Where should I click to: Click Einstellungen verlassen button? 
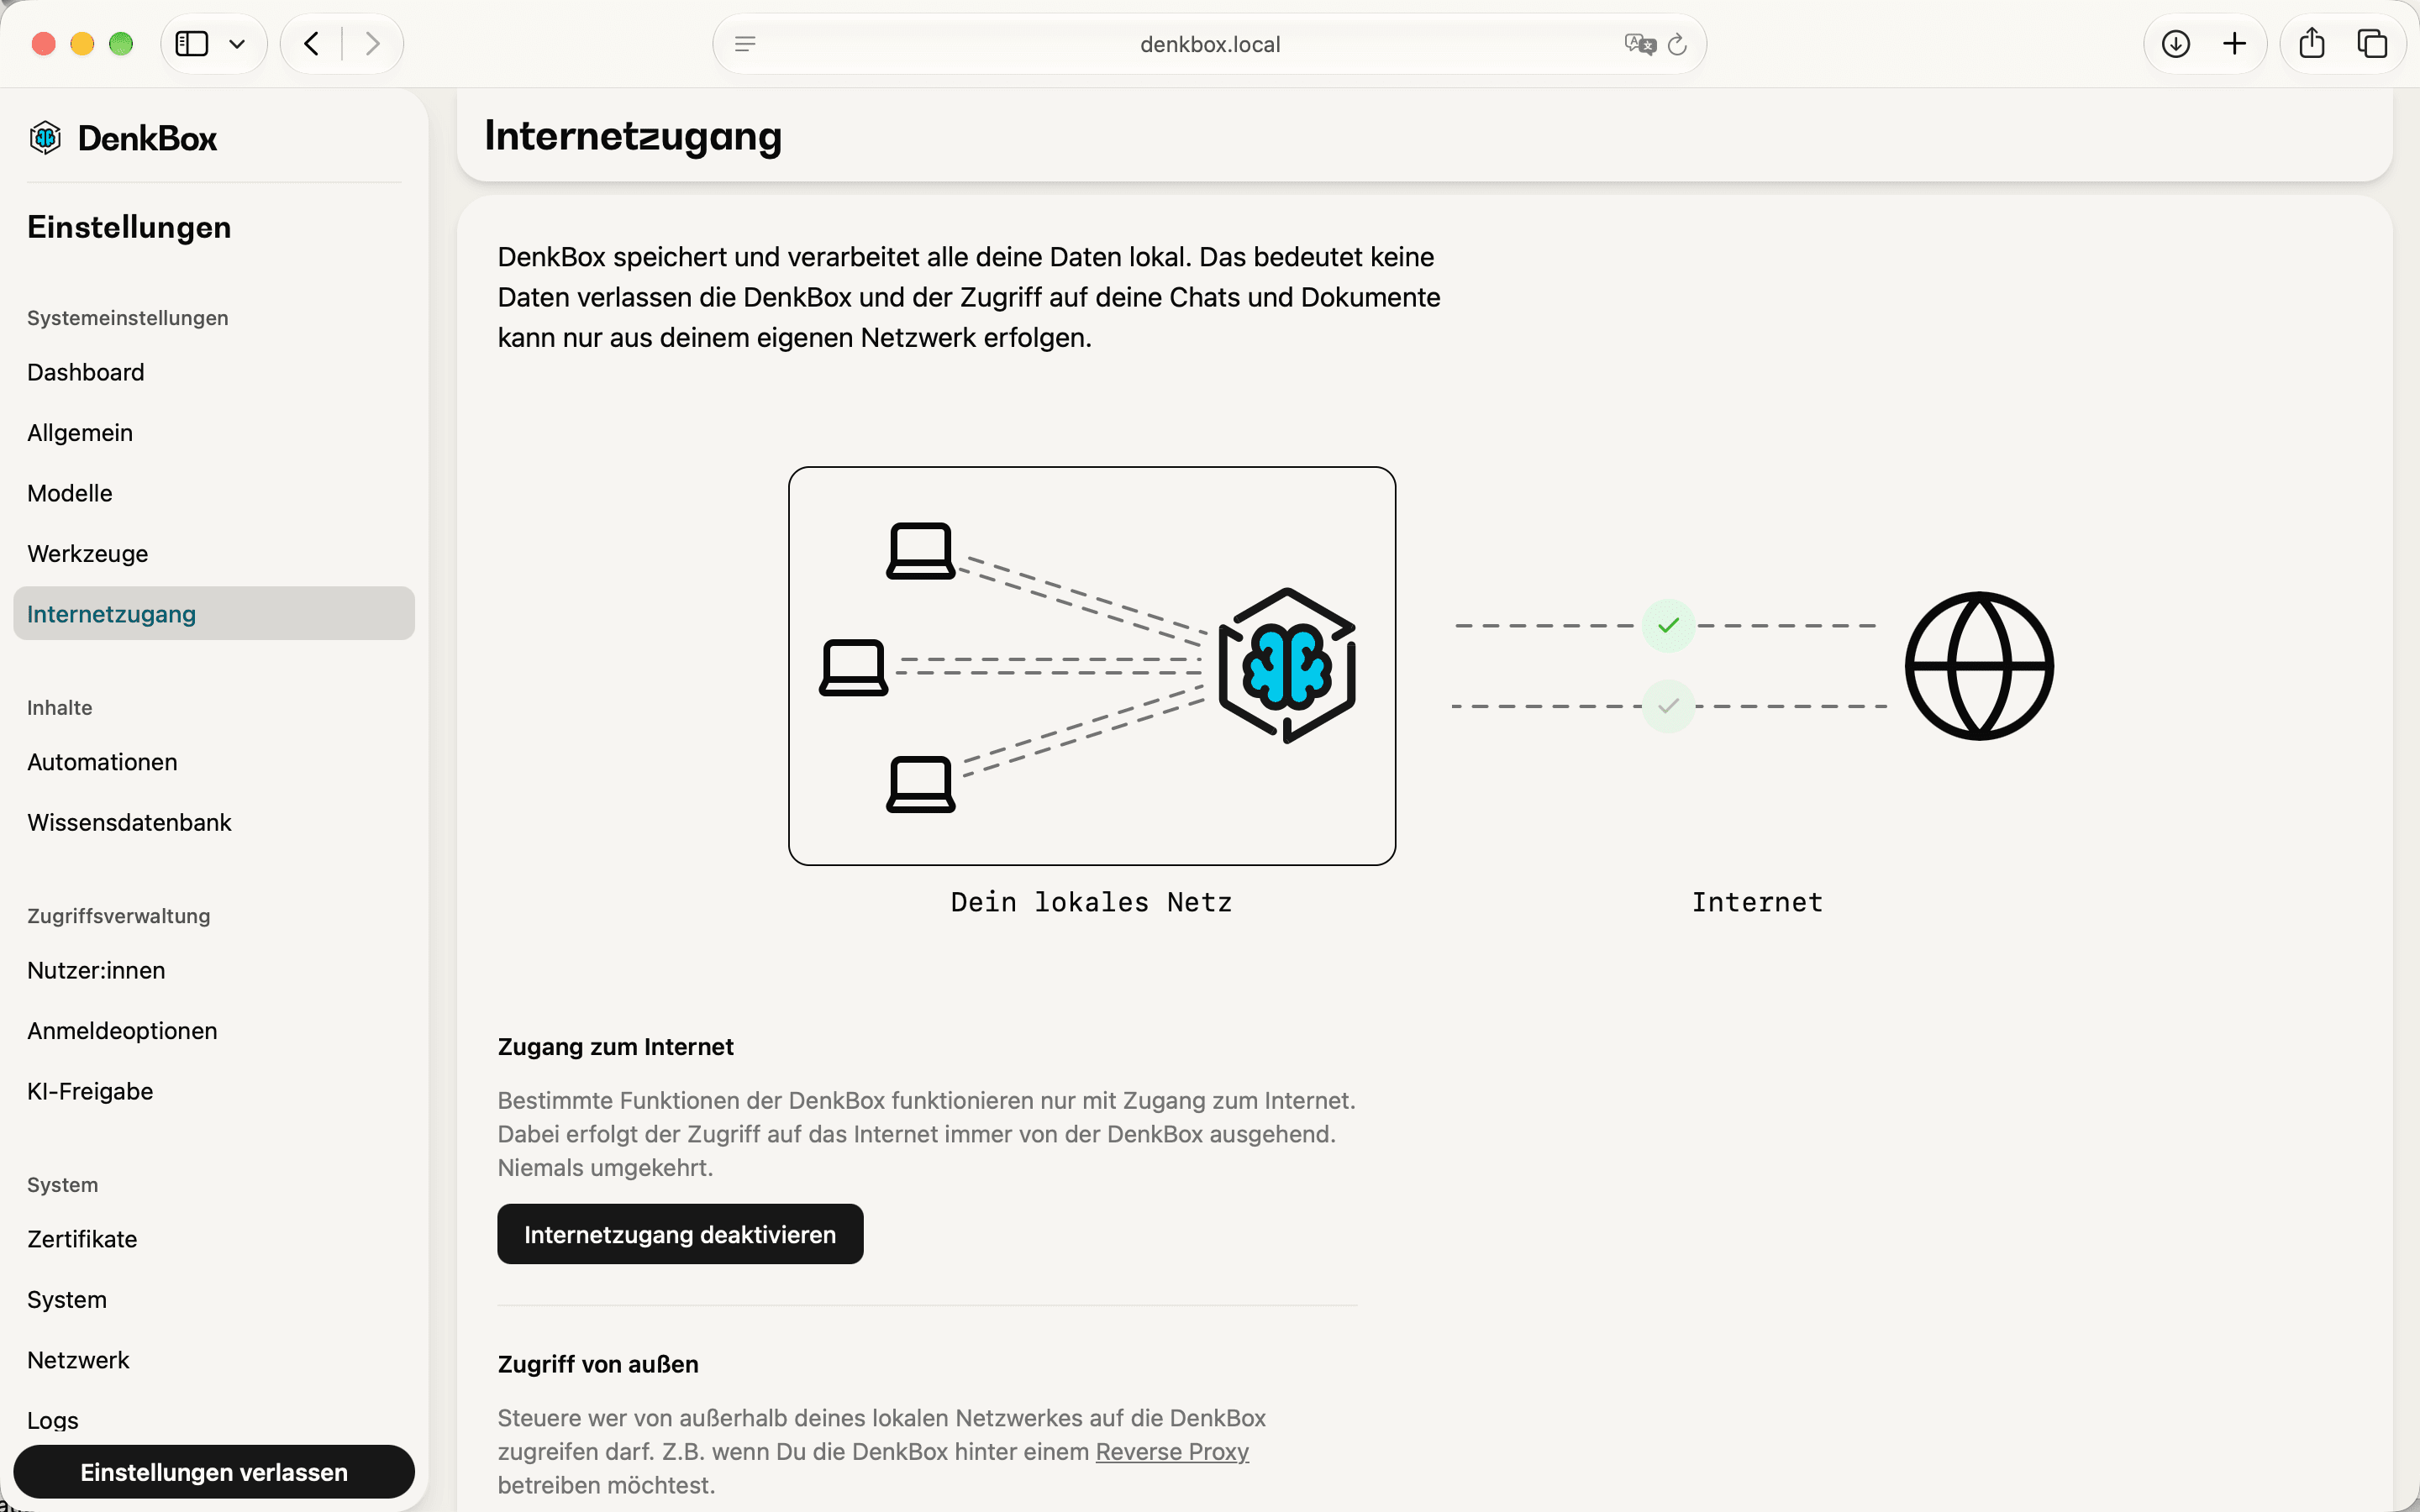[x=214, y=1472]
